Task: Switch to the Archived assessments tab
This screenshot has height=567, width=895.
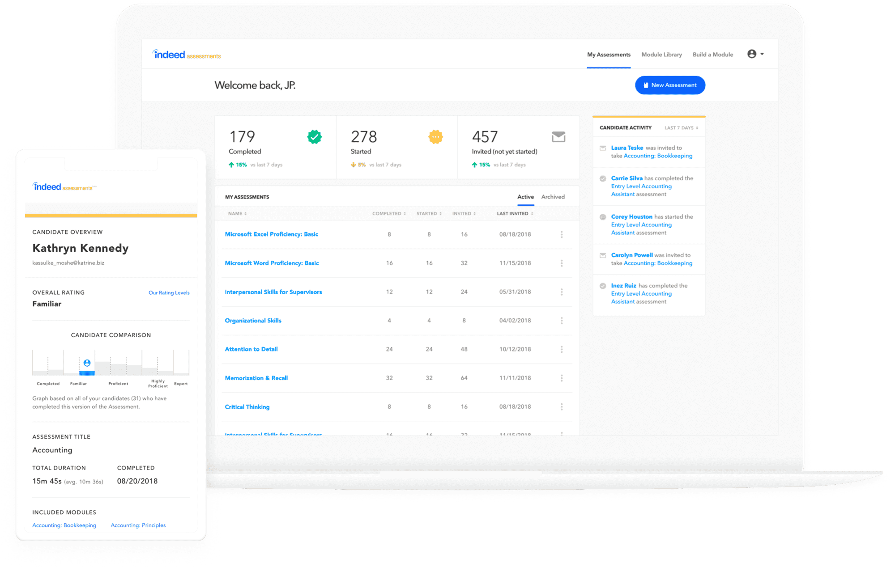Action: (x=554, y=196)
